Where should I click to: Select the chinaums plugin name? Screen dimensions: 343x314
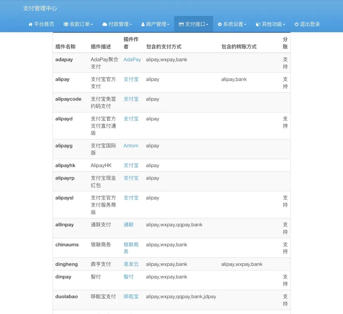point(67,245)
